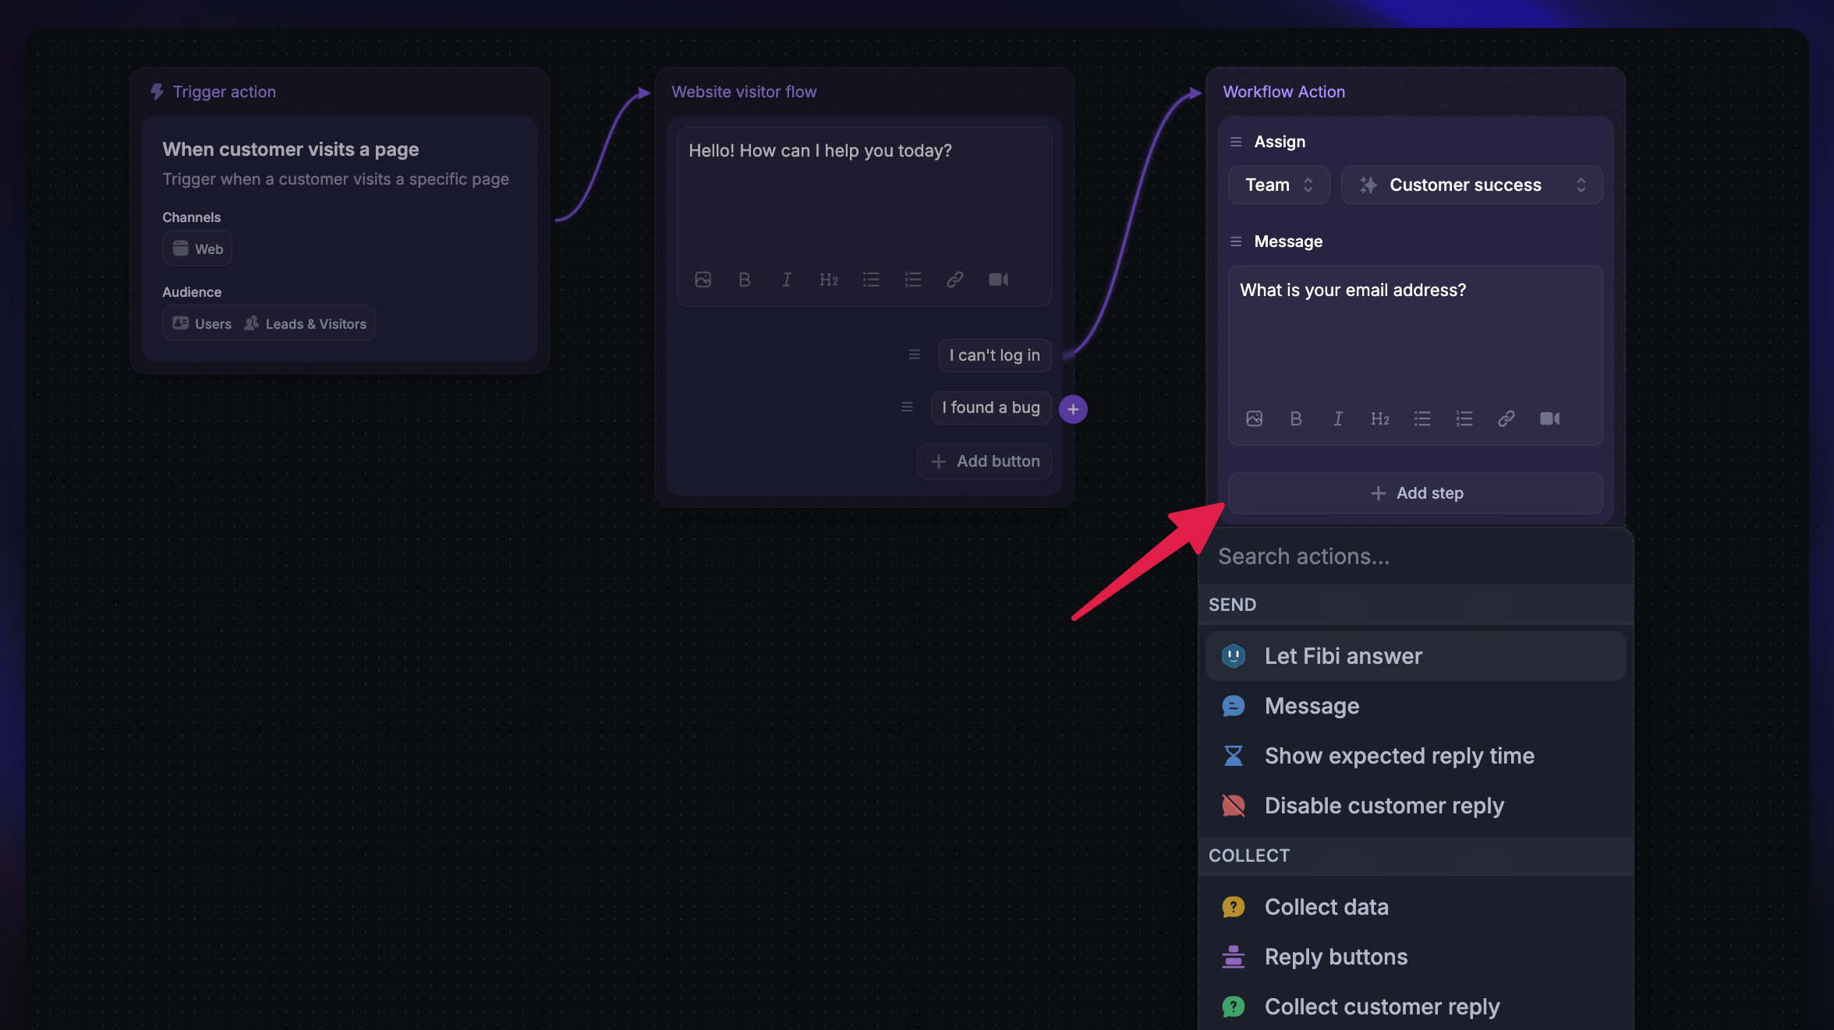
Task: Click the Search actions input field
Action: tap(1415, 556)
